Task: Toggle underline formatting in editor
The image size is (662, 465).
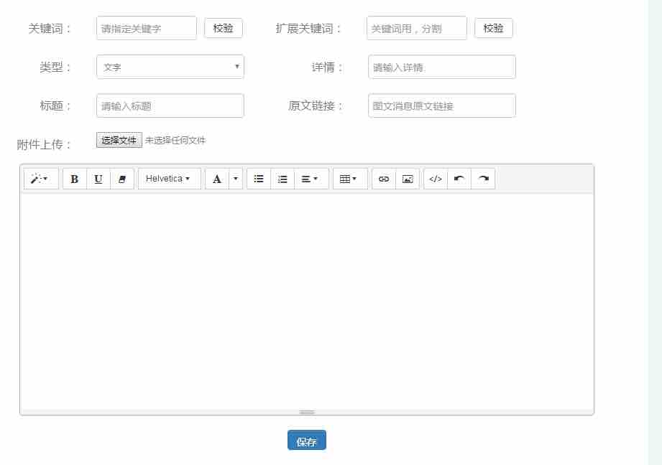Action: pyautogui.click(x=98, y=179)
